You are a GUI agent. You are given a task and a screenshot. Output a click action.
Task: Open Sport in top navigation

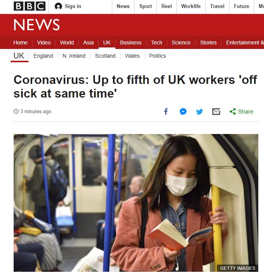coord(146,6)
